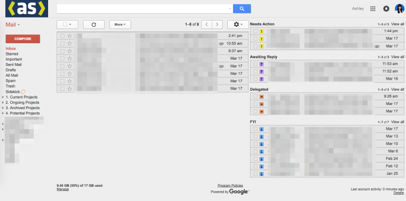This screenshot has height=201, width=406.
Task: Tick checkbox of the Mar 16 Awaiting Reply email
Action: 255,79
